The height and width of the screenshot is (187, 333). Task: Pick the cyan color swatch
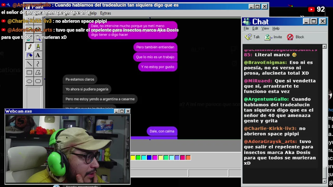(144, 157)
